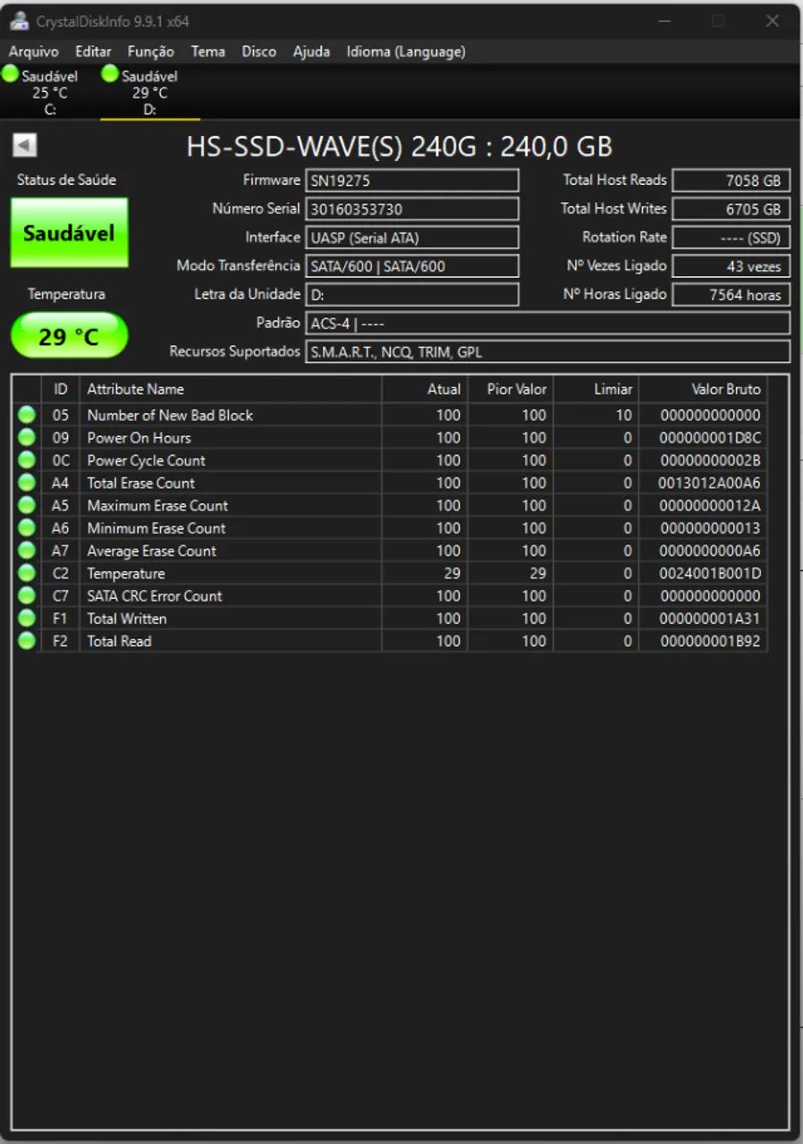Select the Average Erase Count attribute name
The image size is (803, 1144).
151,551
